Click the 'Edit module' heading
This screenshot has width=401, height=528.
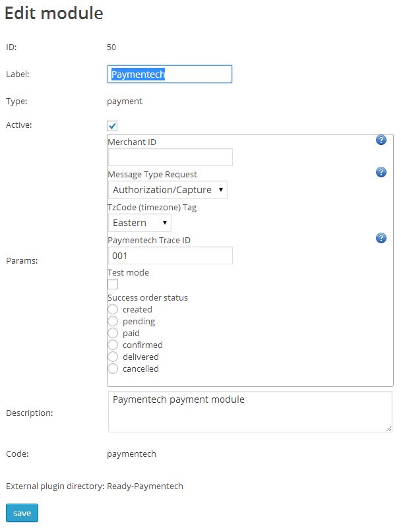click(x=54, y=13)
